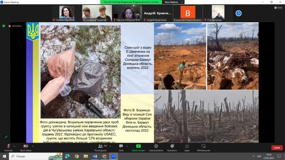Open Microsoft Edge from the taskbar
This screenshot has width=285, height=160.
tap(67, 156)
